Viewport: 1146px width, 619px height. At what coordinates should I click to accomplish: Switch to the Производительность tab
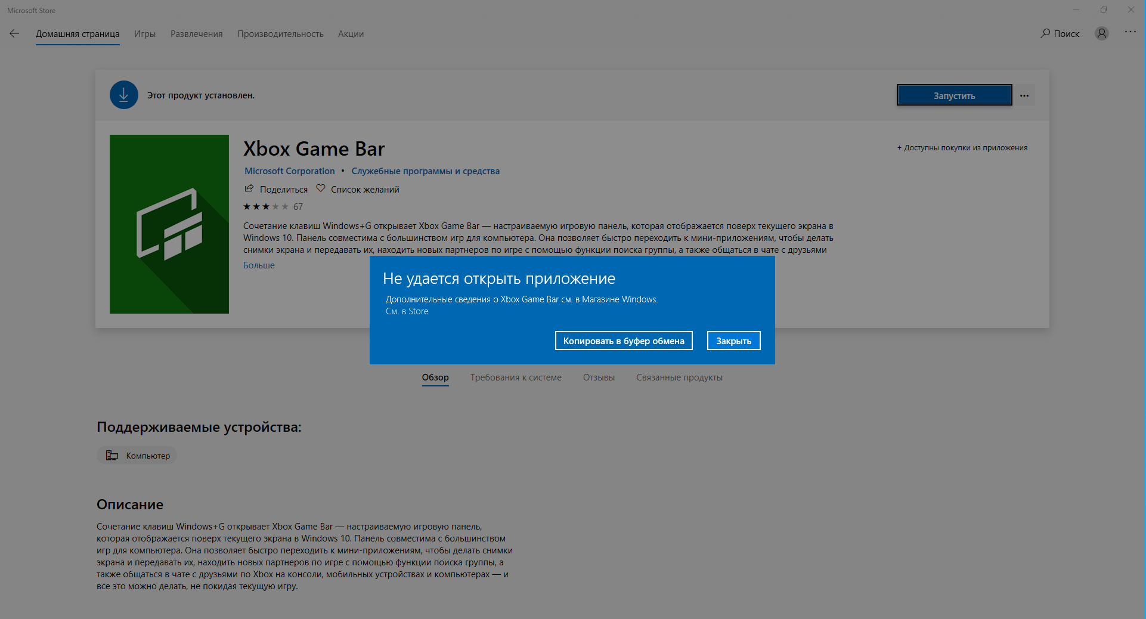(280, 34)
